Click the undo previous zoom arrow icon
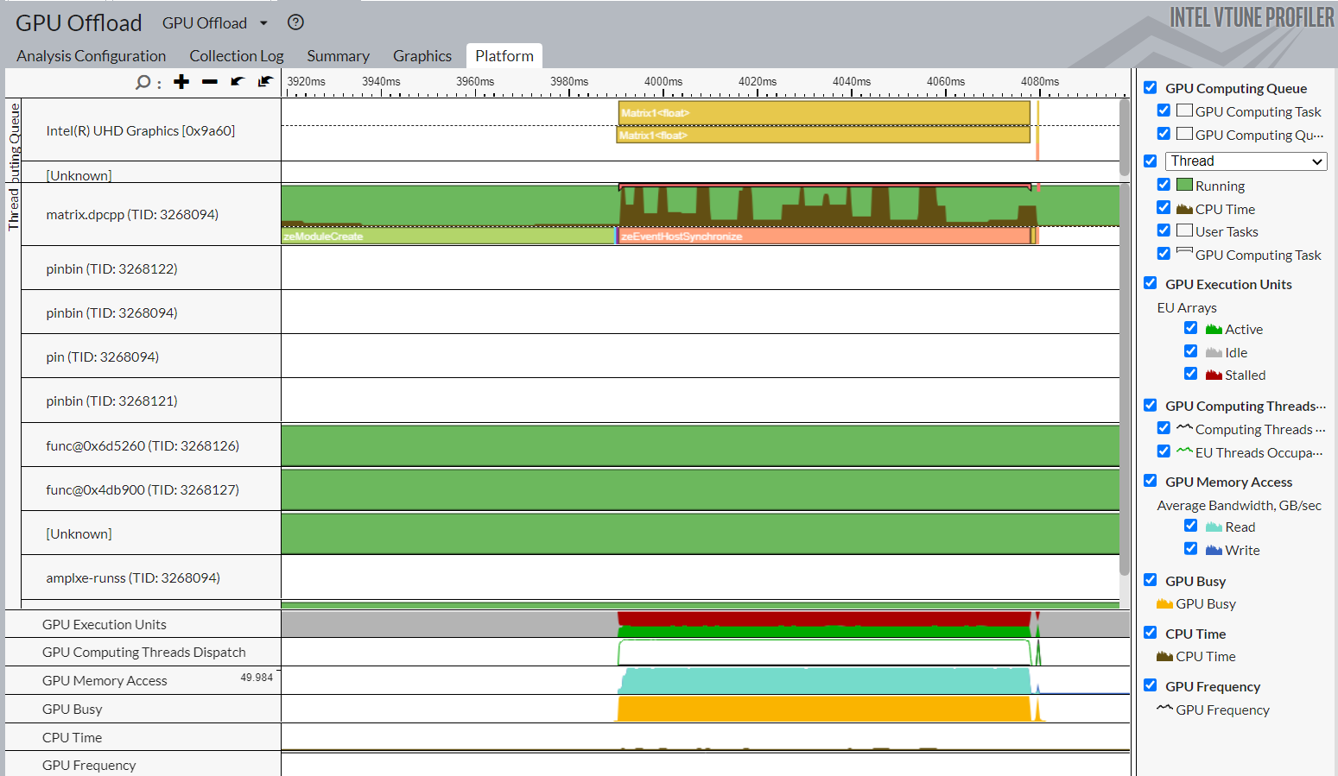This screenshot has height=776, width=1338. coord(237,82)
